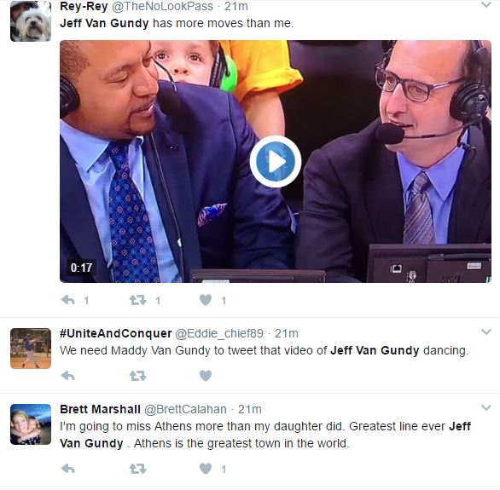This screenshot has height=490, width=500.
Task: Retweet Rey-Rey's video tweet
Action: [137, 300]
